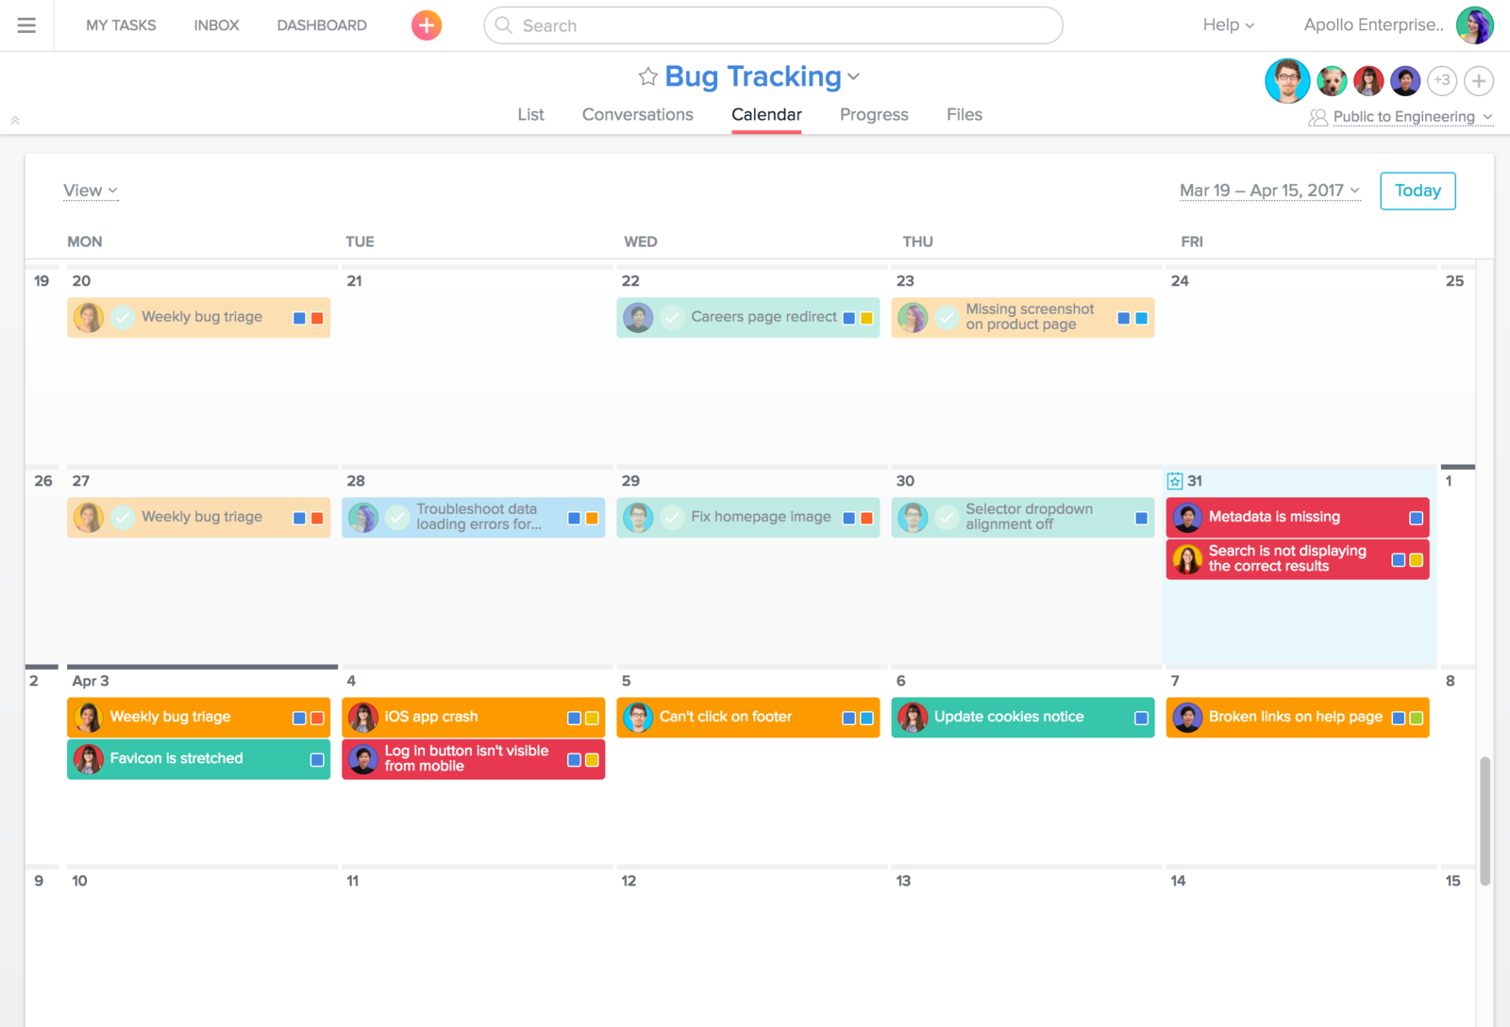Open the Mar 19 – Apr 15 date range dropdown
The image size is (1510, 1027).
click(1268, 190)
